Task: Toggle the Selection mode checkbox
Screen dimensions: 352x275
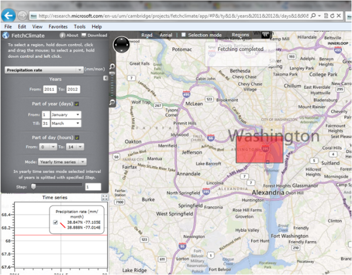Action: coord(184,35)
